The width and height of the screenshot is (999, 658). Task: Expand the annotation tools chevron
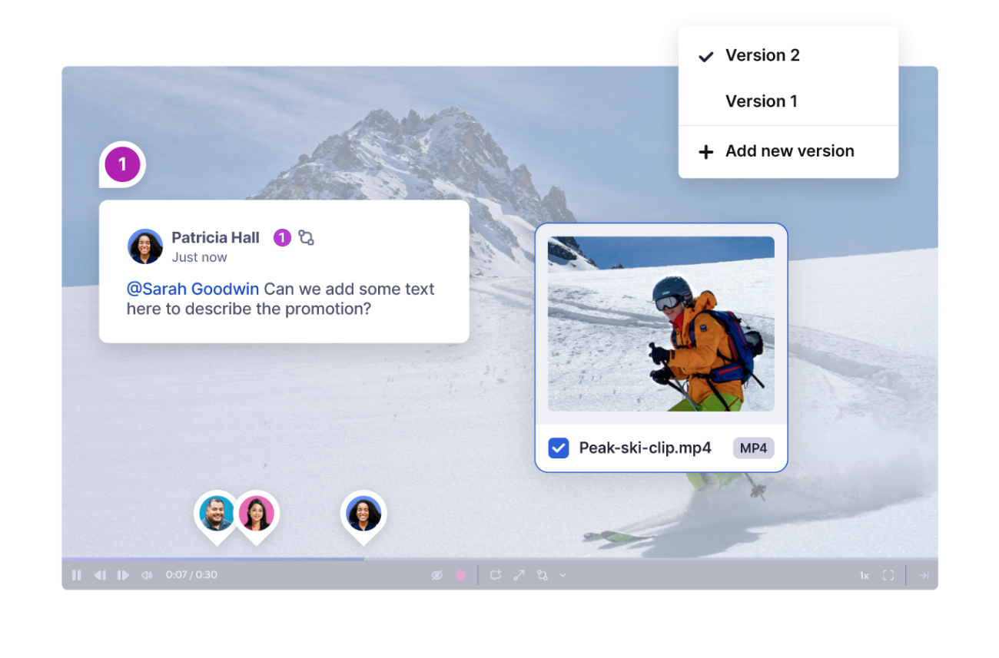point(563,575)
